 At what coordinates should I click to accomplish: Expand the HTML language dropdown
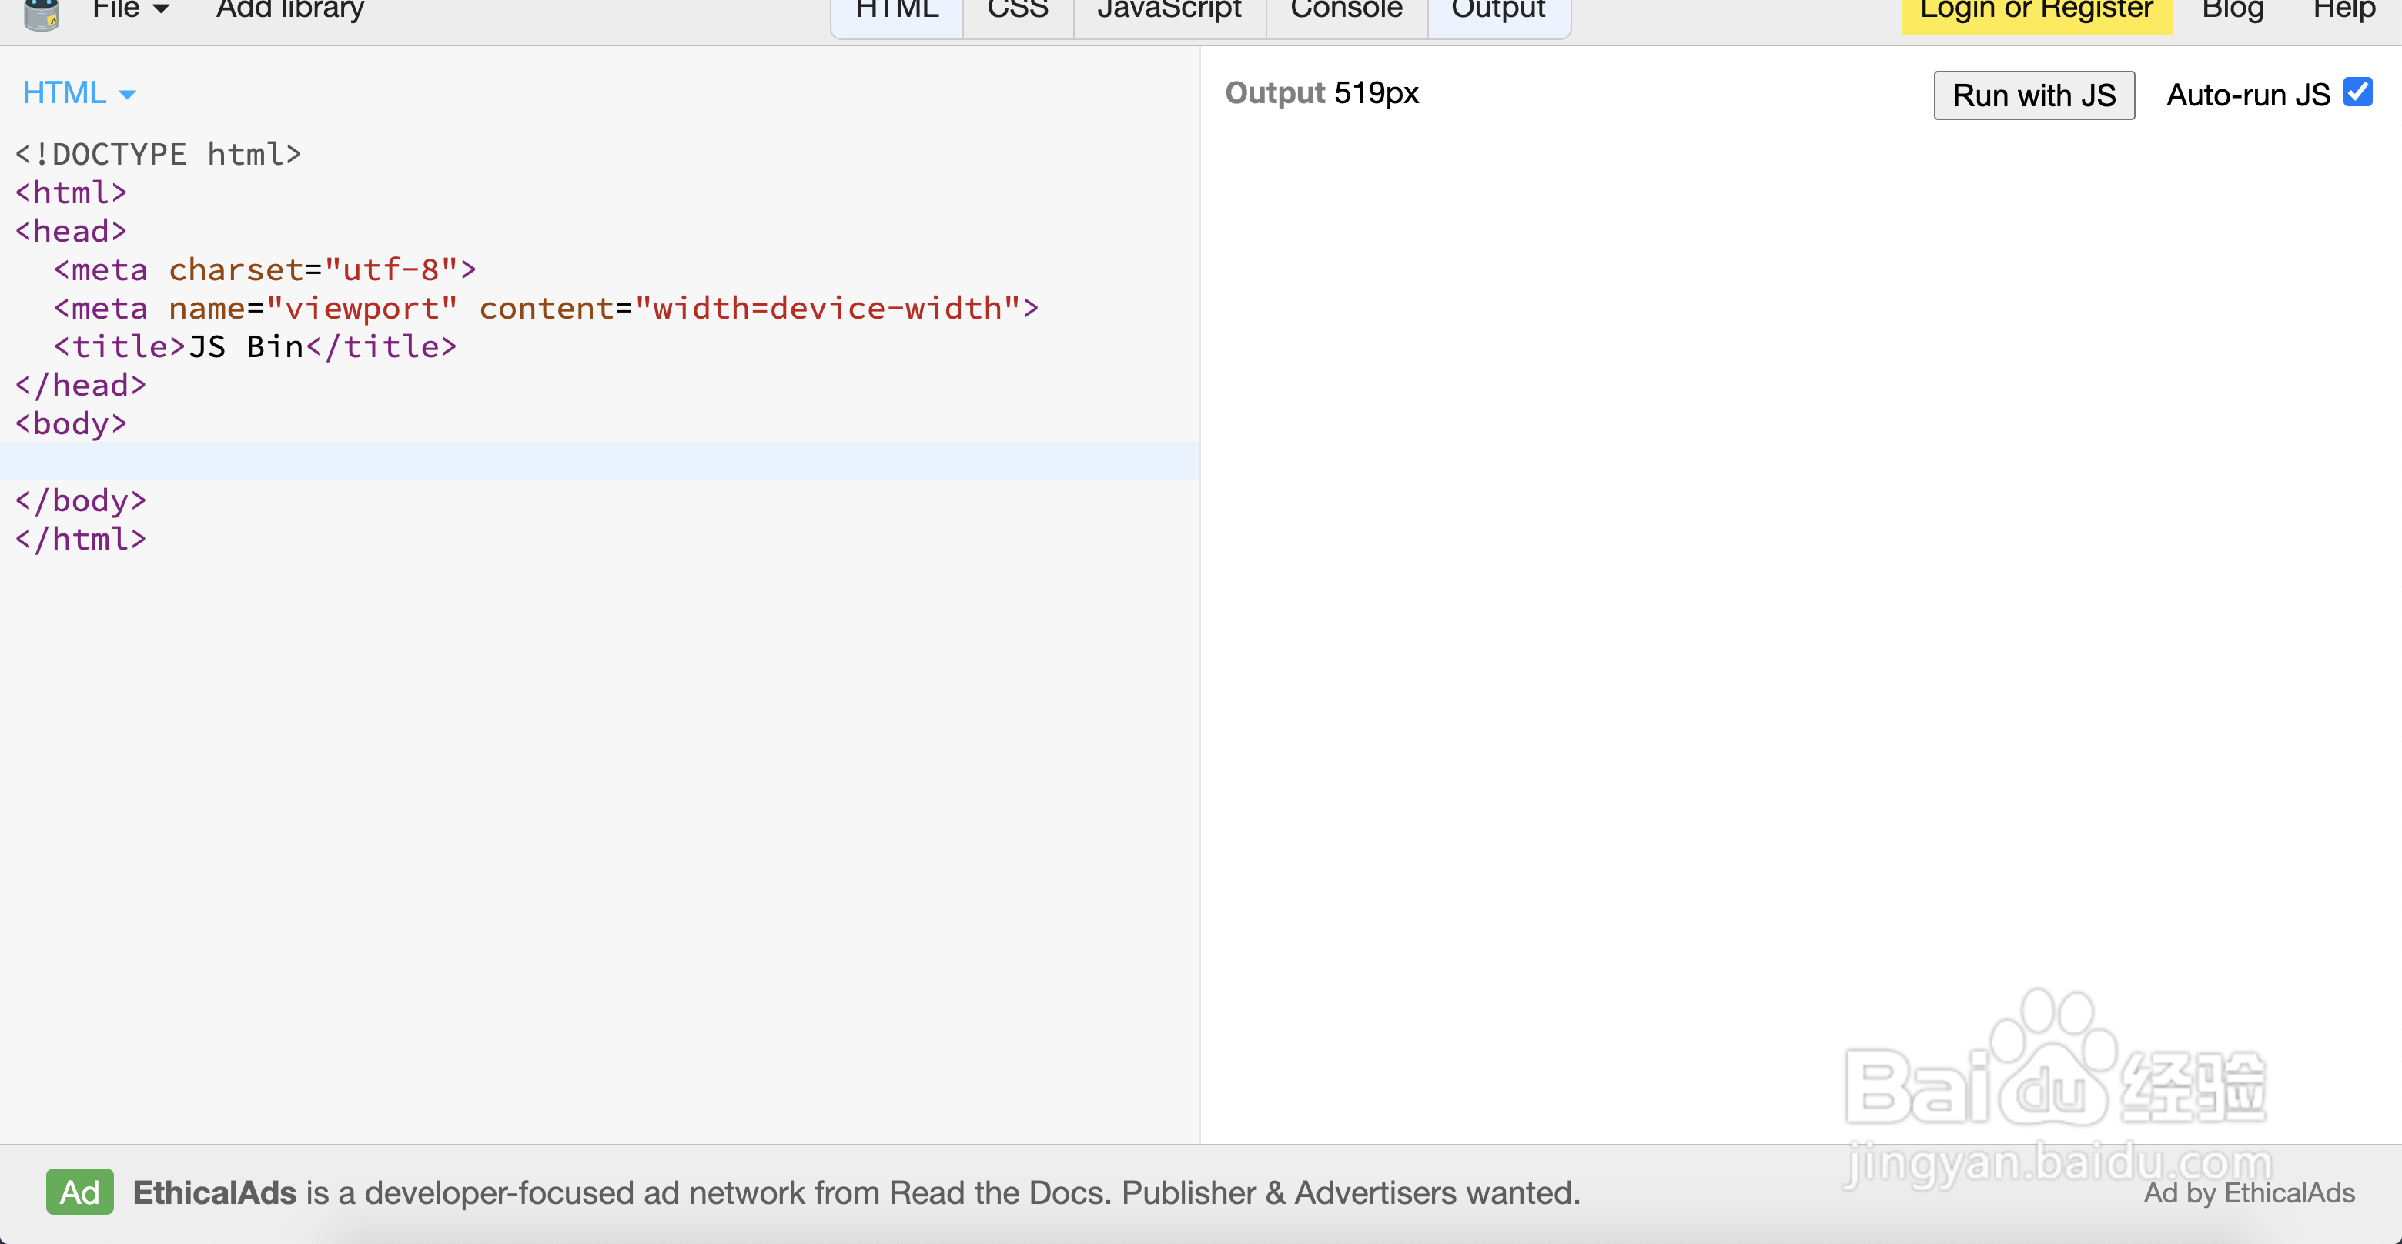79,93
